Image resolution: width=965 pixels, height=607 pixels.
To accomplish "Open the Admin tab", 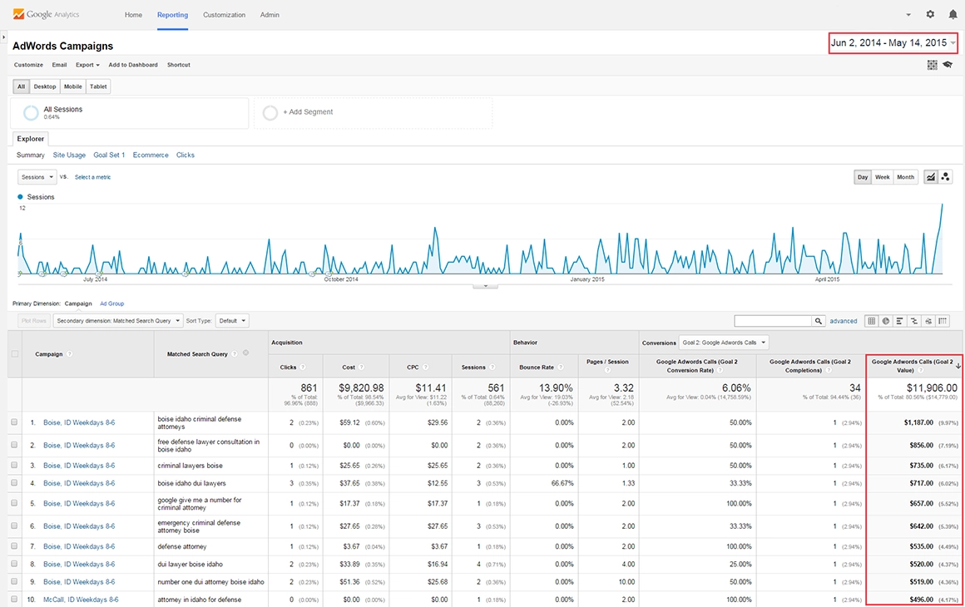I will click(x=270, y=15).
